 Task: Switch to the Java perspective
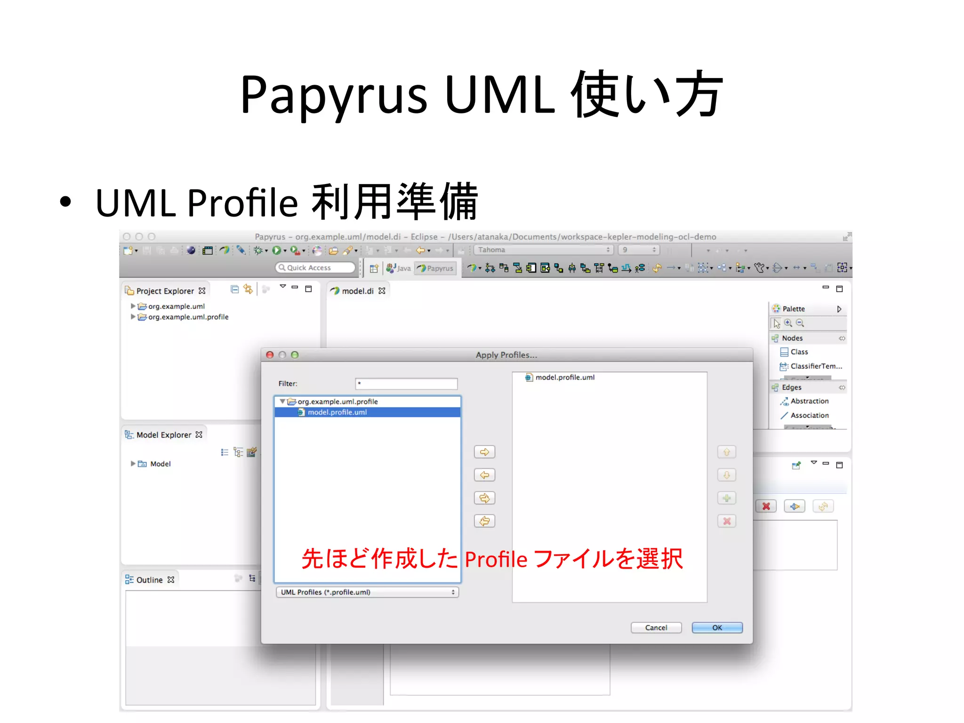[399, 268]
